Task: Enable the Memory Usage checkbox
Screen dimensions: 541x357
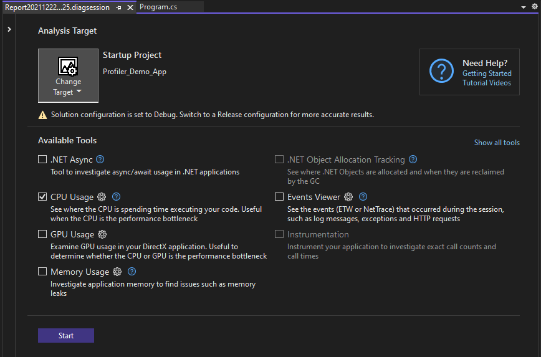Action: point(42,272)
